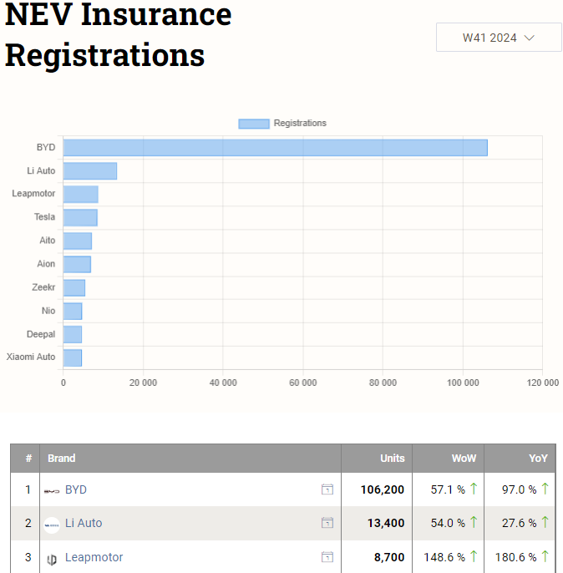
Task: Click the Zeekr axis label
Action: point(43,287)
